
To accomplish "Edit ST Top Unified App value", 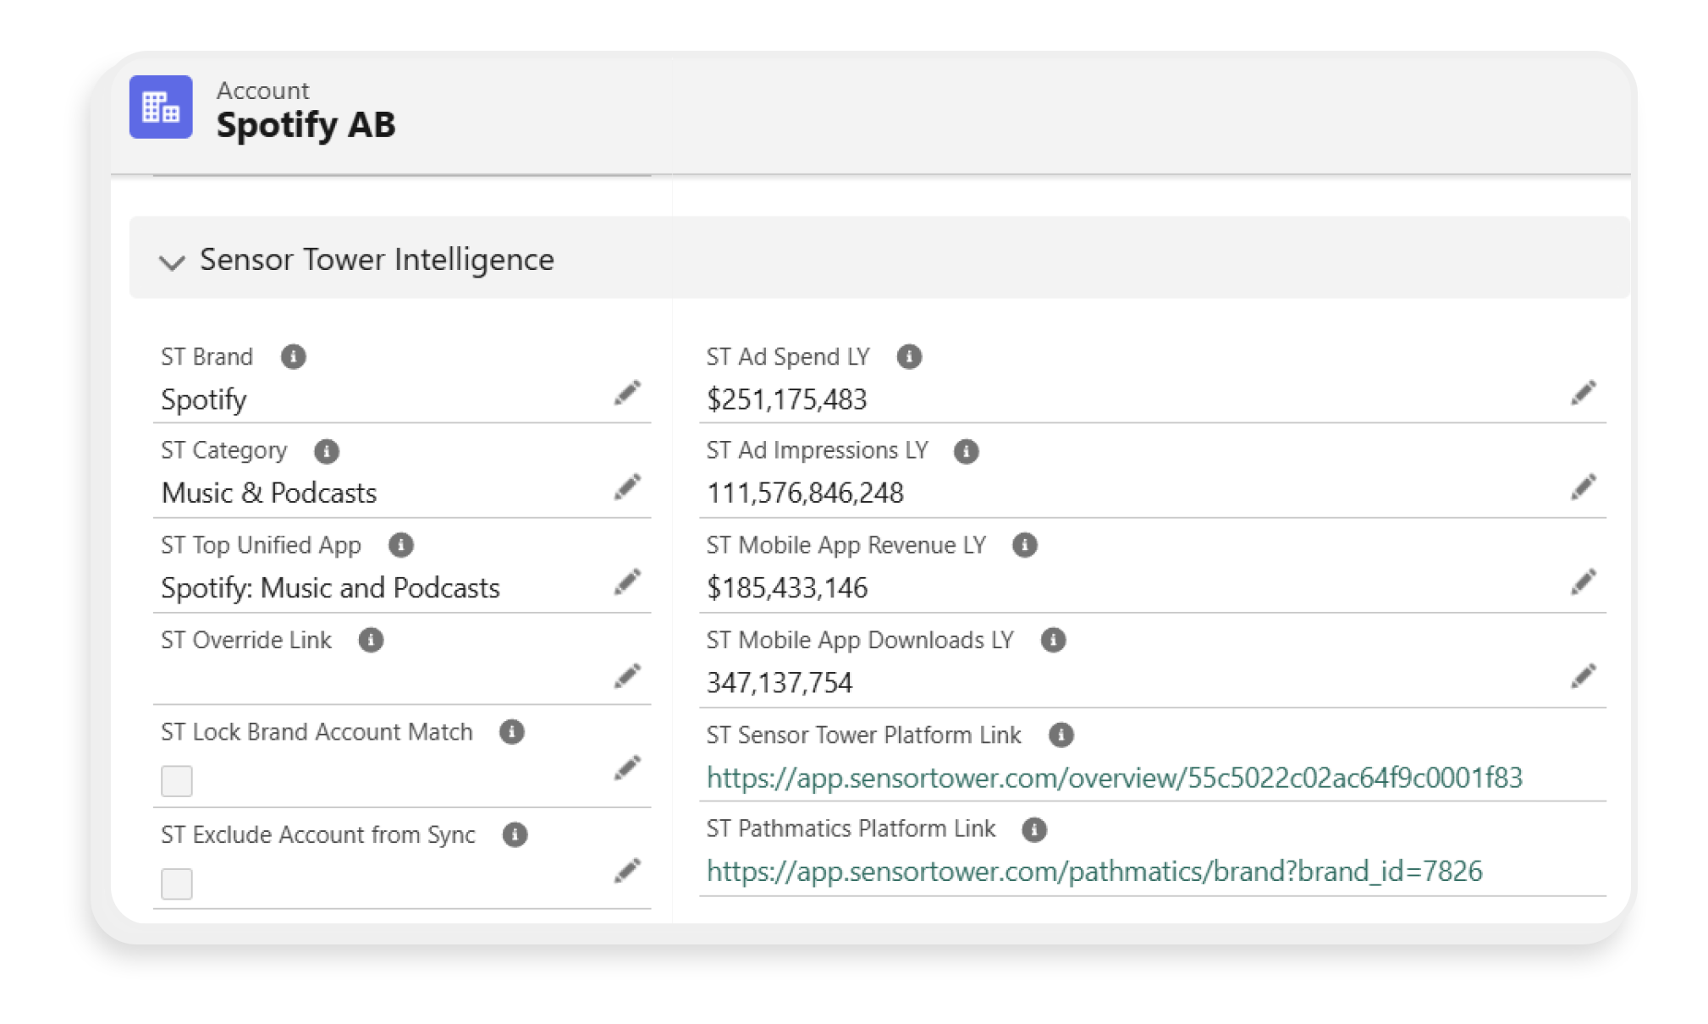I will point(627,582).
